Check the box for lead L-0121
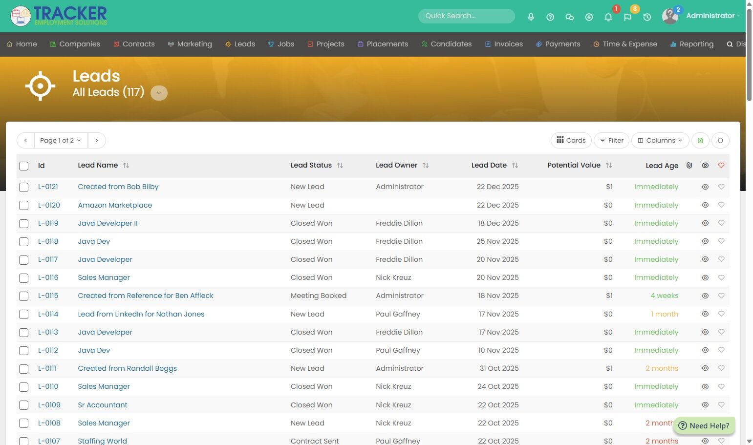This screenshot has height=445, width=753. [23, 187]
